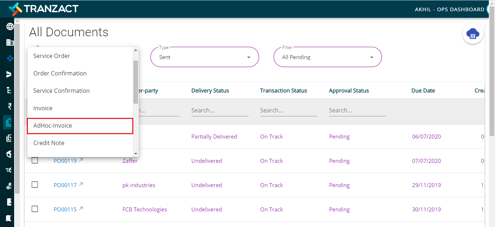This screenshot has width=495, height=227.
Task: Click counter-party Zaffer
Action: (x=130, y=161)
